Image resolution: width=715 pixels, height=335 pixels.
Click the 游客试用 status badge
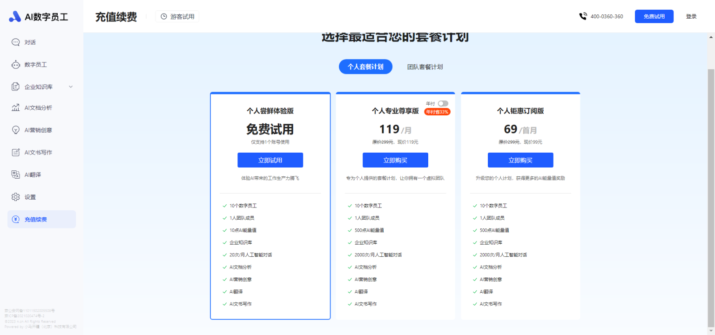[177, 16]
